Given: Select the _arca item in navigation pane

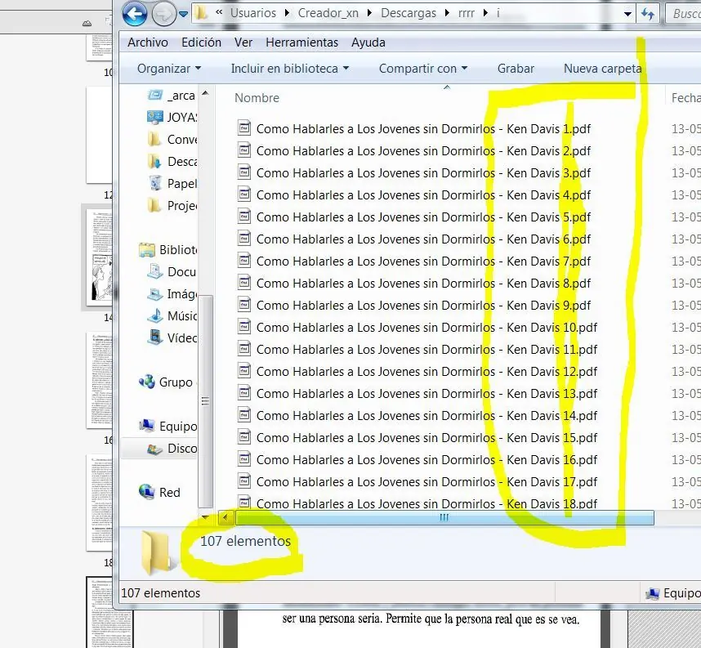Looking at the screenshot, I should pos(172,96).
